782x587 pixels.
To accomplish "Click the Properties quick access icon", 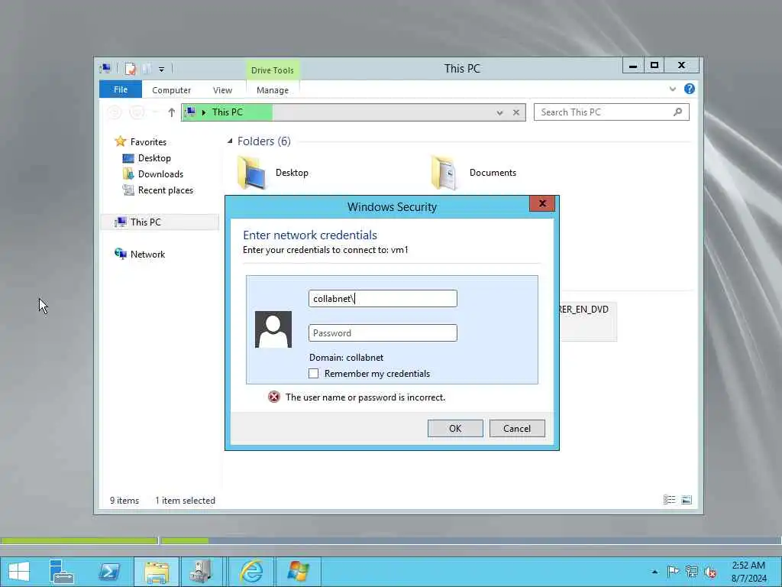I will (x=130, y=68).
